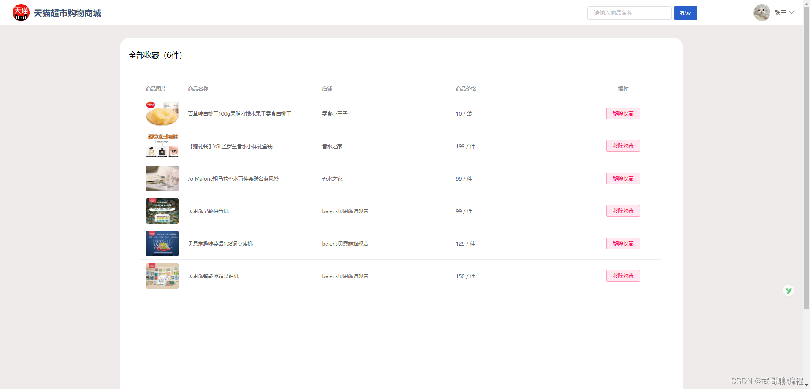Click the YSL香水礼盒 product thumbnail

[x=162, y=146]
